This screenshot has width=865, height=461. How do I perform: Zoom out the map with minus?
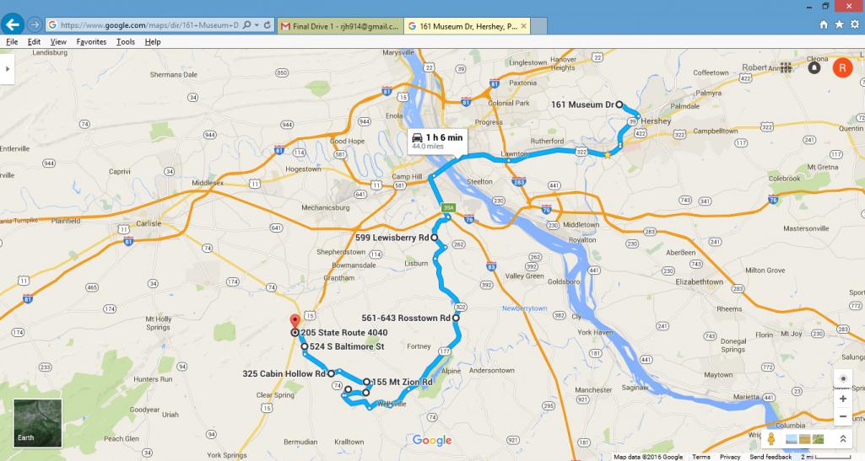pyautogui.click(x=843, y=416)
